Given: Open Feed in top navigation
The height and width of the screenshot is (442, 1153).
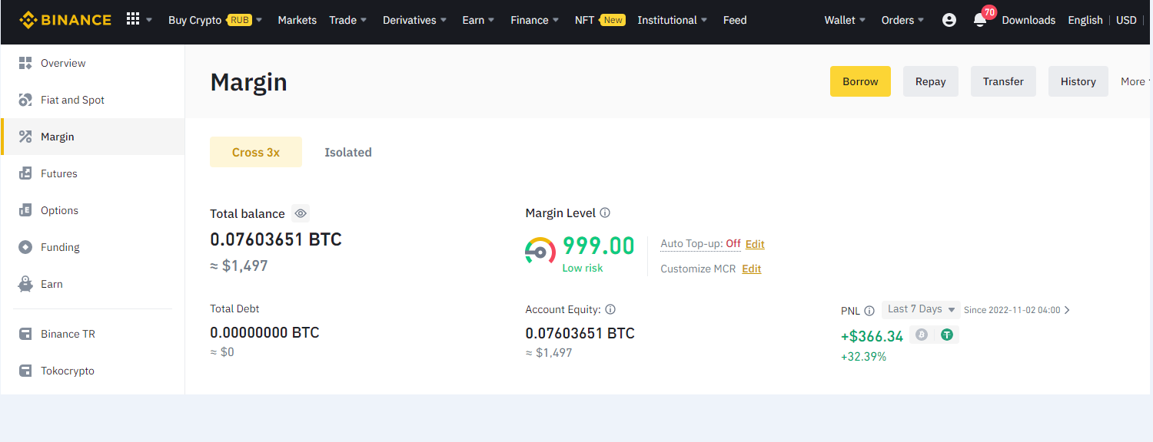Looking at the screenshot, I should 735,20.
